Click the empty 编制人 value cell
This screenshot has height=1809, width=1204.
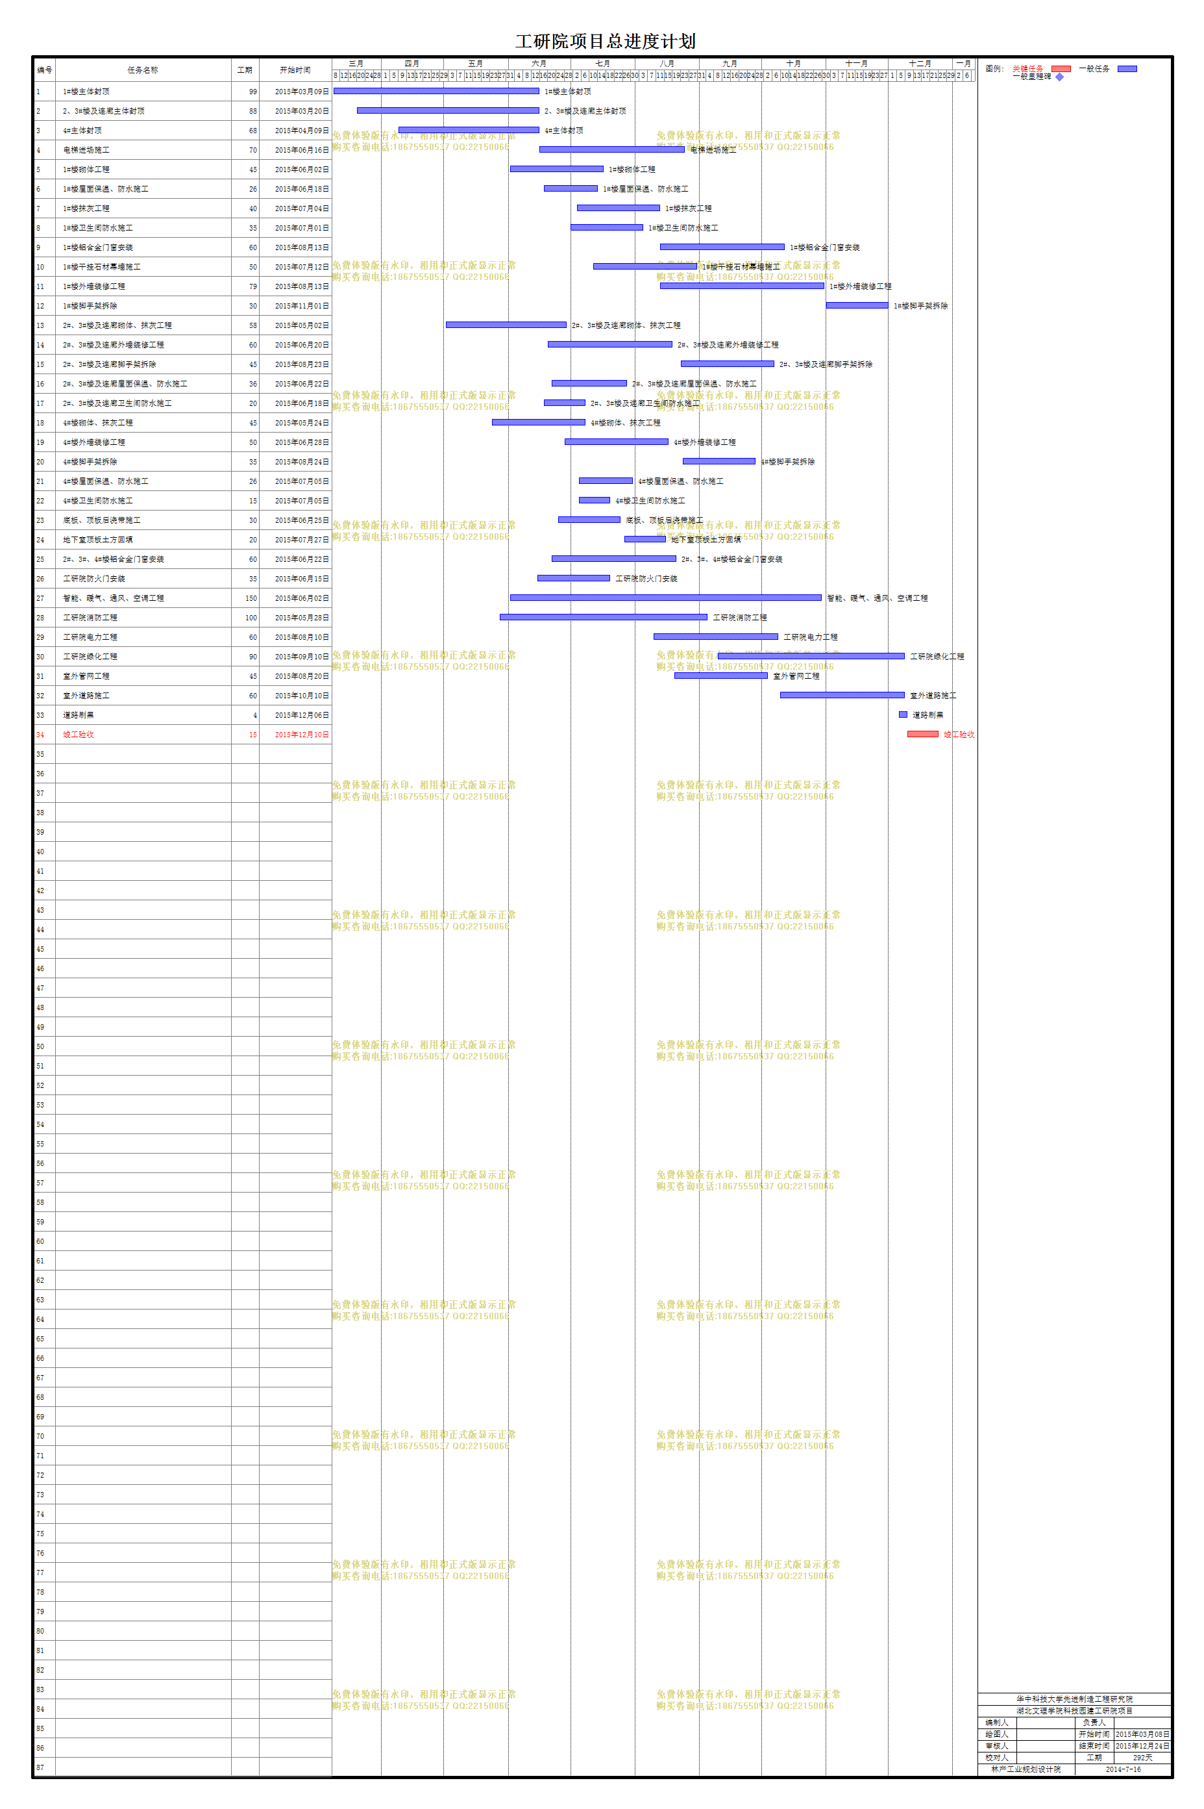click(x=1044, y=1722)
